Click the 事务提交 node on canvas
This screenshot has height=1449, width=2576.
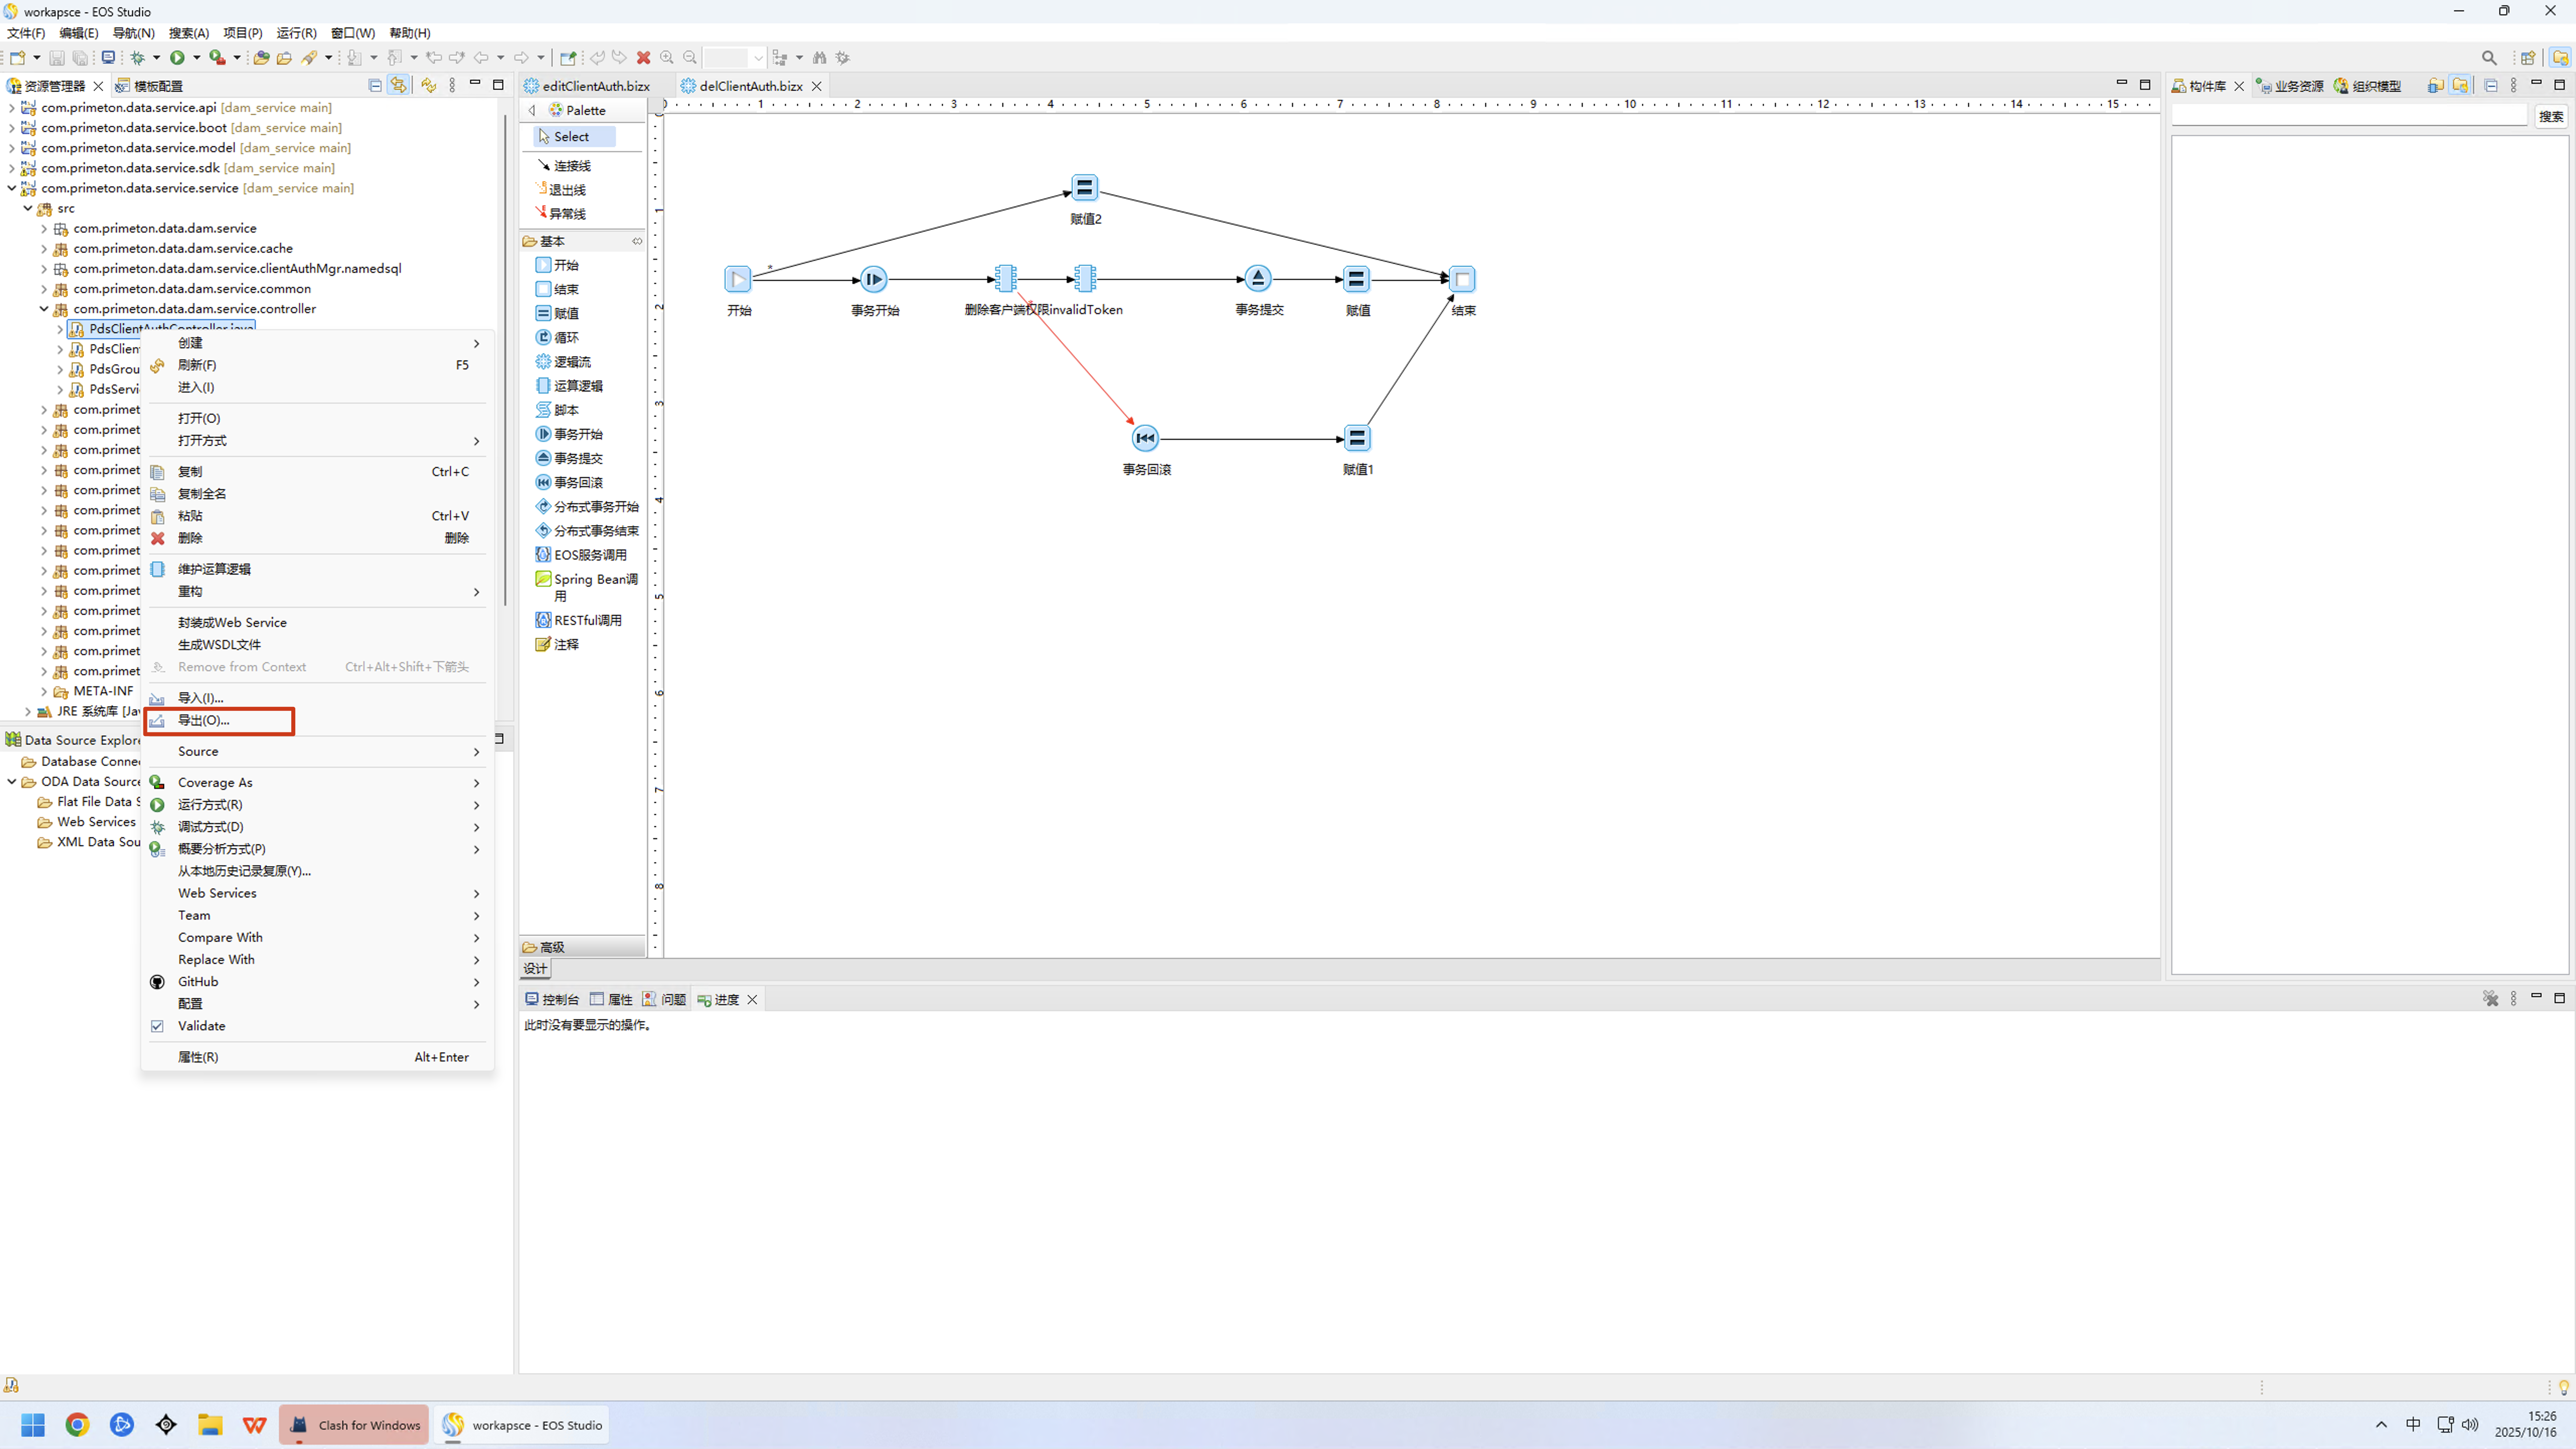(1257, 279)
